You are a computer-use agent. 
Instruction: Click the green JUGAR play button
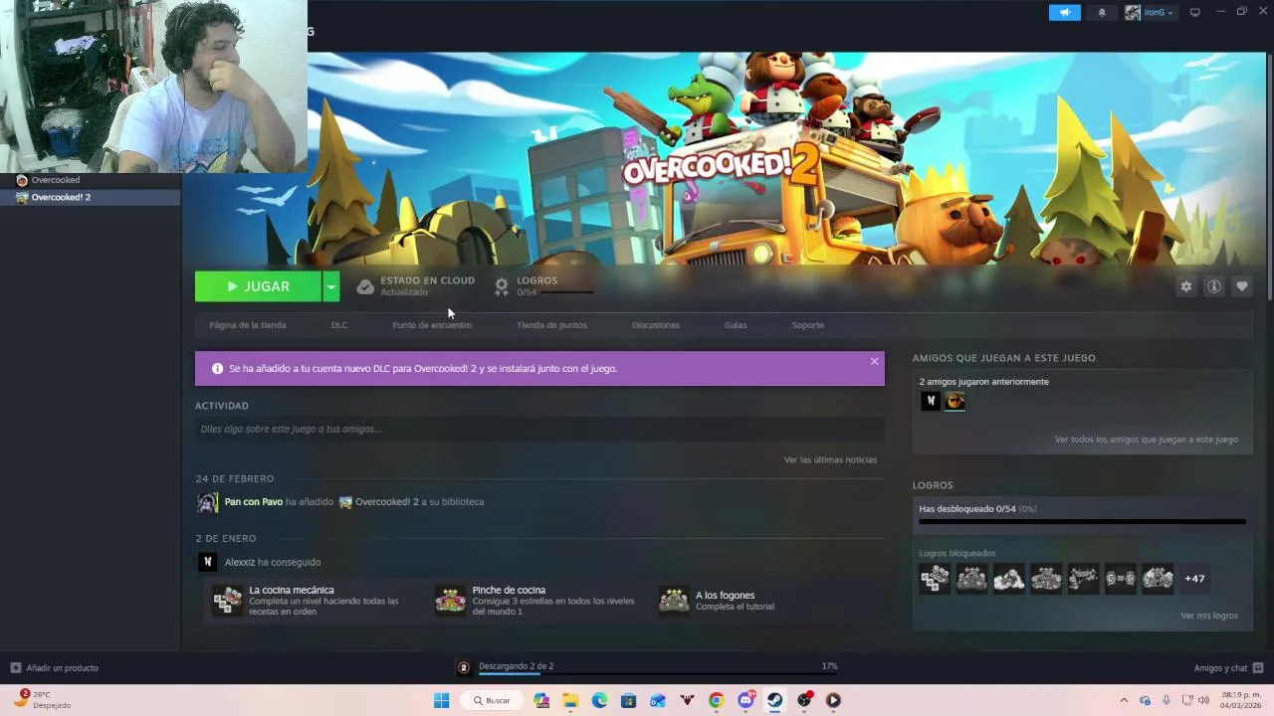coord(258,286)
